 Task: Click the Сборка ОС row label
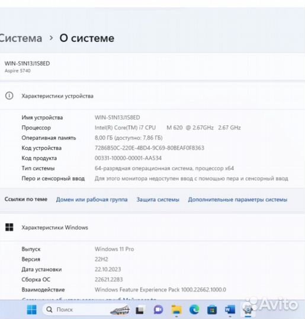coord(36,279)
